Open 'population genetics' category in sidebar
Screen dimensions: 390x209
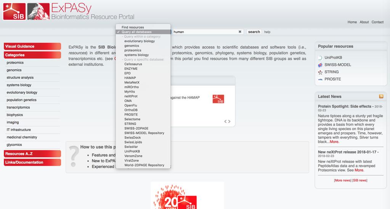click(x=22, y=100)
